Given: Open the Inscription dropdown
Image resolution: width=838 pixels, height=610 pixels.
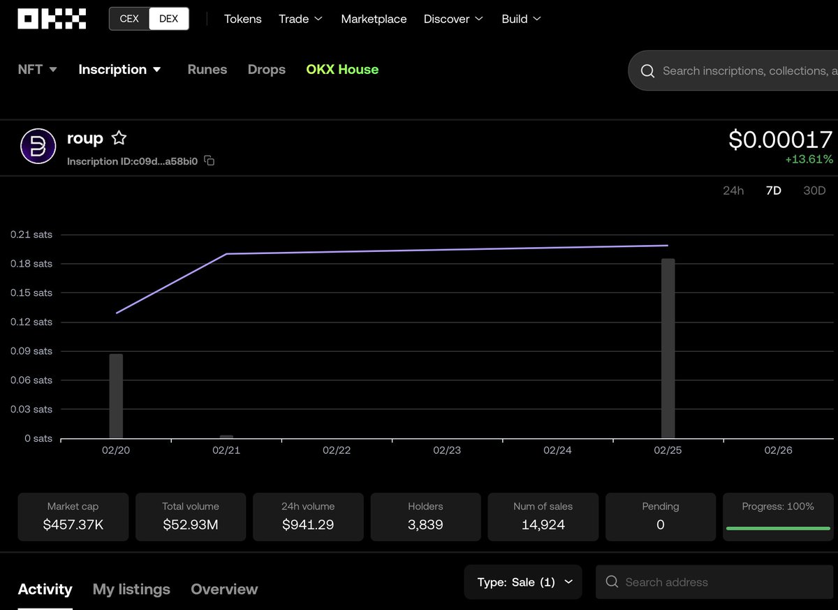Looking at the screenshot, I should point(120,70).
